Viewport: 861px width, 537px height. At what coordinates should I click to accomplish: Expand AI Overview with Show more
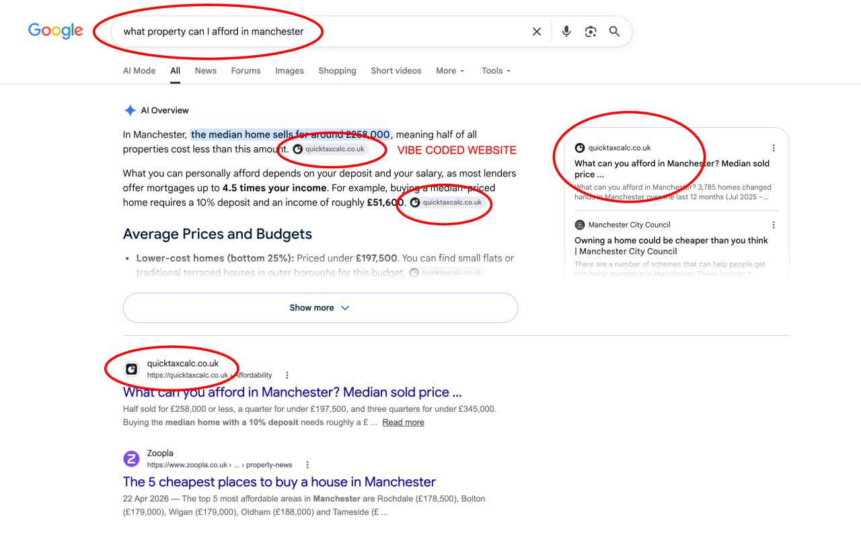coord(320,308)
